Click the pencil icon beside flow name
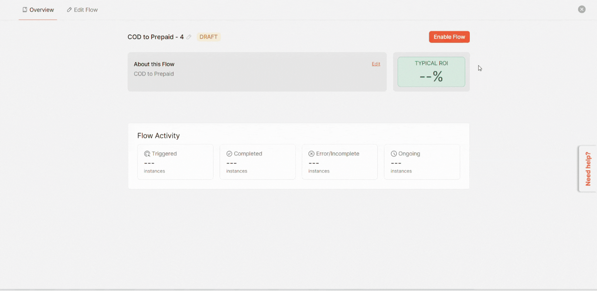 tap(189, 37)
